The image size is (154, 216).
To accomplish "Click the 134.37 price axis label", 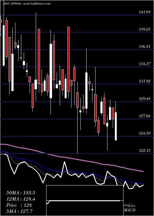I will pyautogui.click(x=145, y=64).
